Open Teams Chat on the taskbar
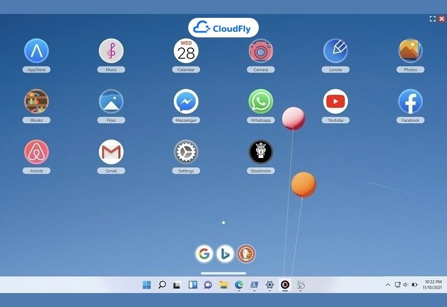The height and width of the screenshot is (307, 447). coord(208,285)
